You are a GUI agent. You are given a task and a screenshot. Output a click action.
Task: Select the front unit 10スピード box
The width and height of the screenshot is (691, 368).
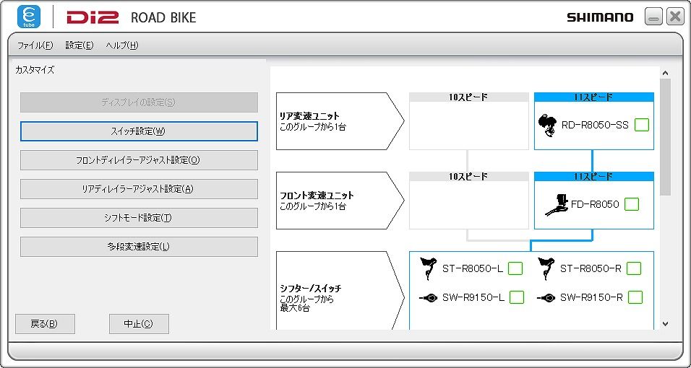pos(469,201)
